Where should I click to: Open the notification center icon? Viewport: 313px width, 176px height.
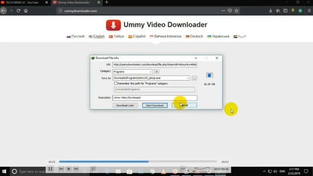coord(306,171)
